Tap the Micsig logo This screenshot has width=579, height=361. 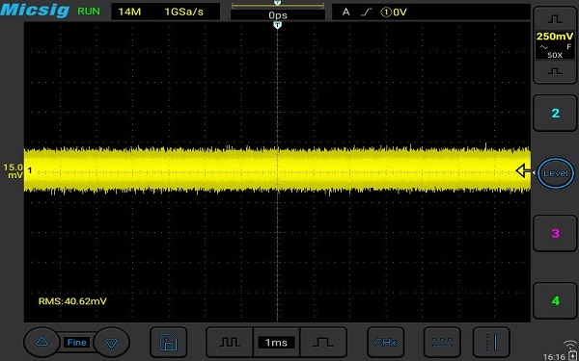pyautogui.click(x=35, y=10)
